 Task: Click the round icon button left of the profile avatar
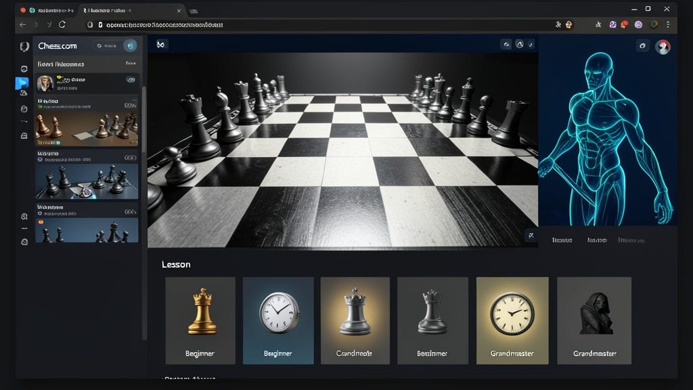[643, 45]
